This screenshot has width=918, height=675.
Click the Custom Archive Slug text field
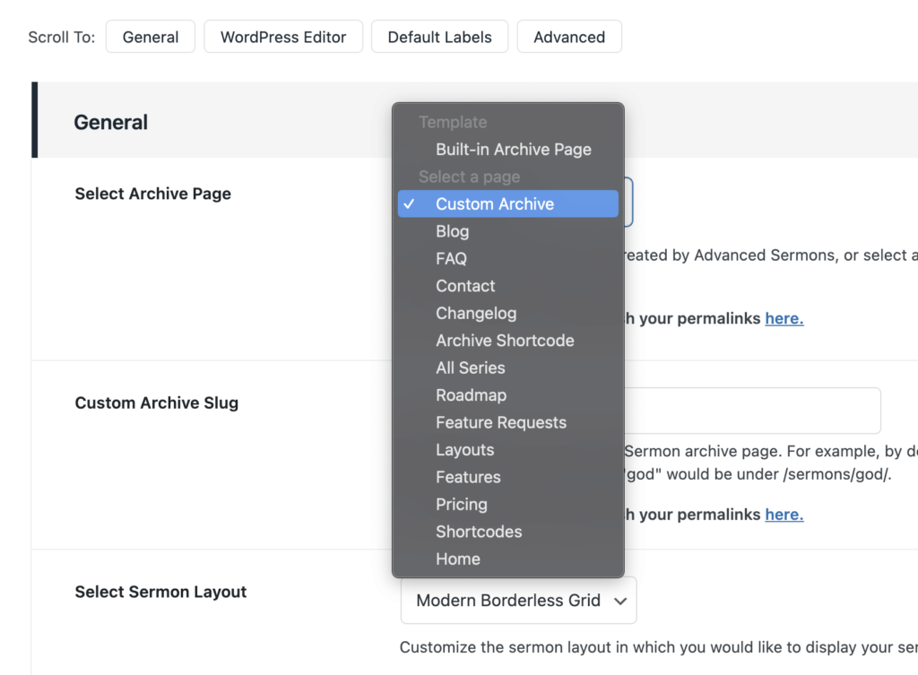click(x=751, y=411)
